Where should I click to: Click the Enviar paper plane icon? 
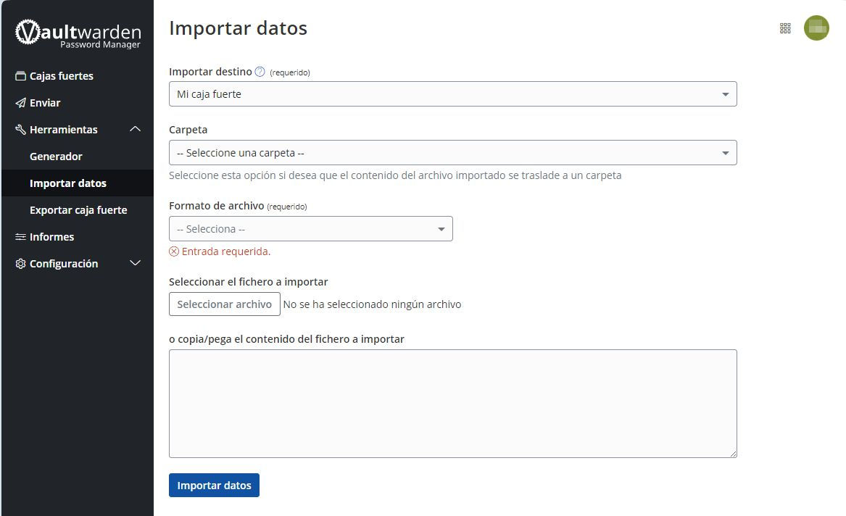[x=20, y=103]
